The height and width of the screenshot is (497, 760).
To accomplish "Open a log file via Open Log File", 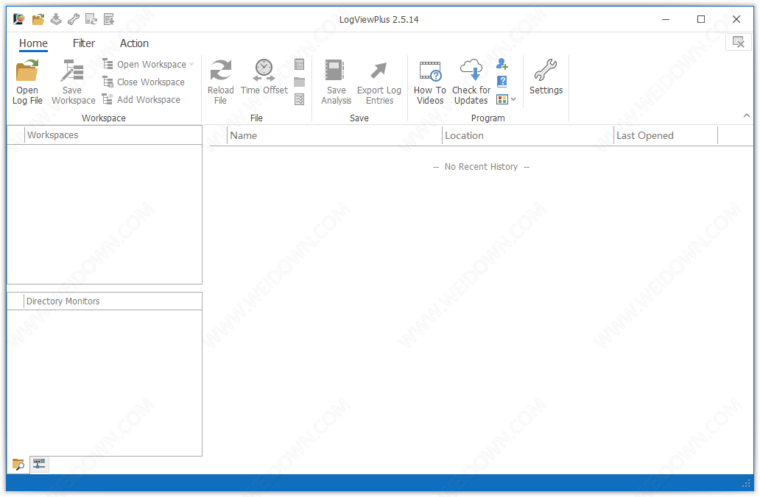I will [x=27, y=82].
